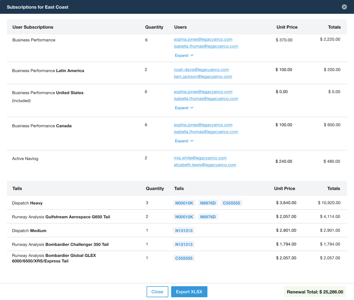Image resolution: width=354 pixels, height=300 pixels.
Task: Click the Business Performance Canada name
Action: pos(42,126)
